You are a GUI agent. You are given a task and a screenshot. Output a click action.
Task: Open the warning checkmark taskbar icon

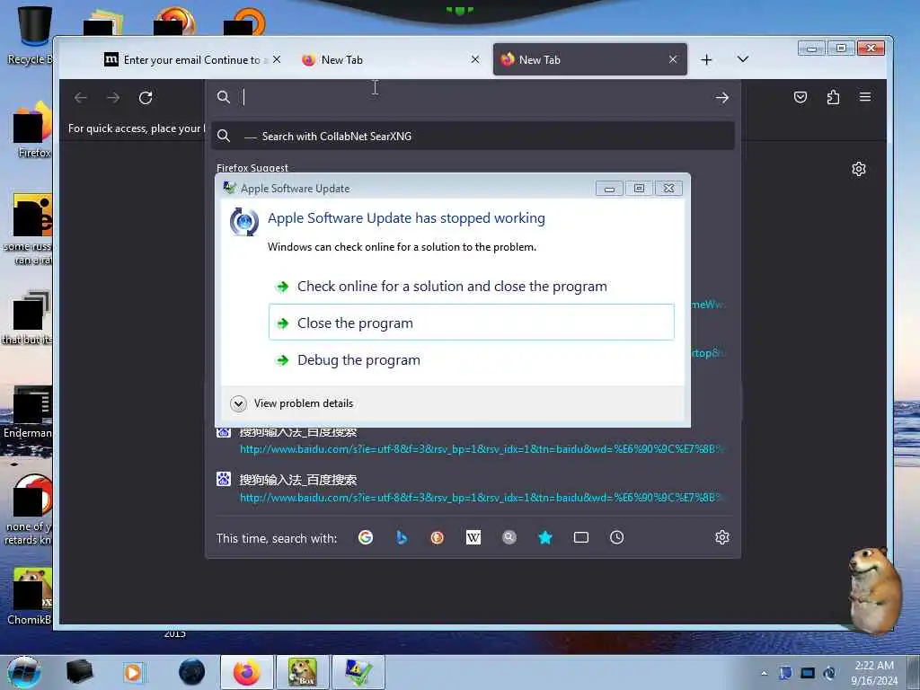coord(358,672)
